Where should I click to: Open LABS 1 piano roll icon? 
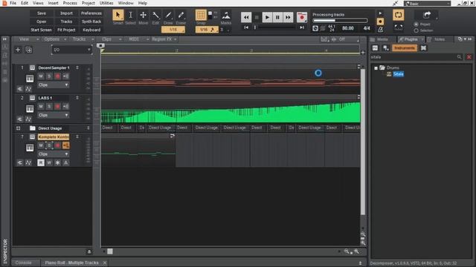pos(30,108)
